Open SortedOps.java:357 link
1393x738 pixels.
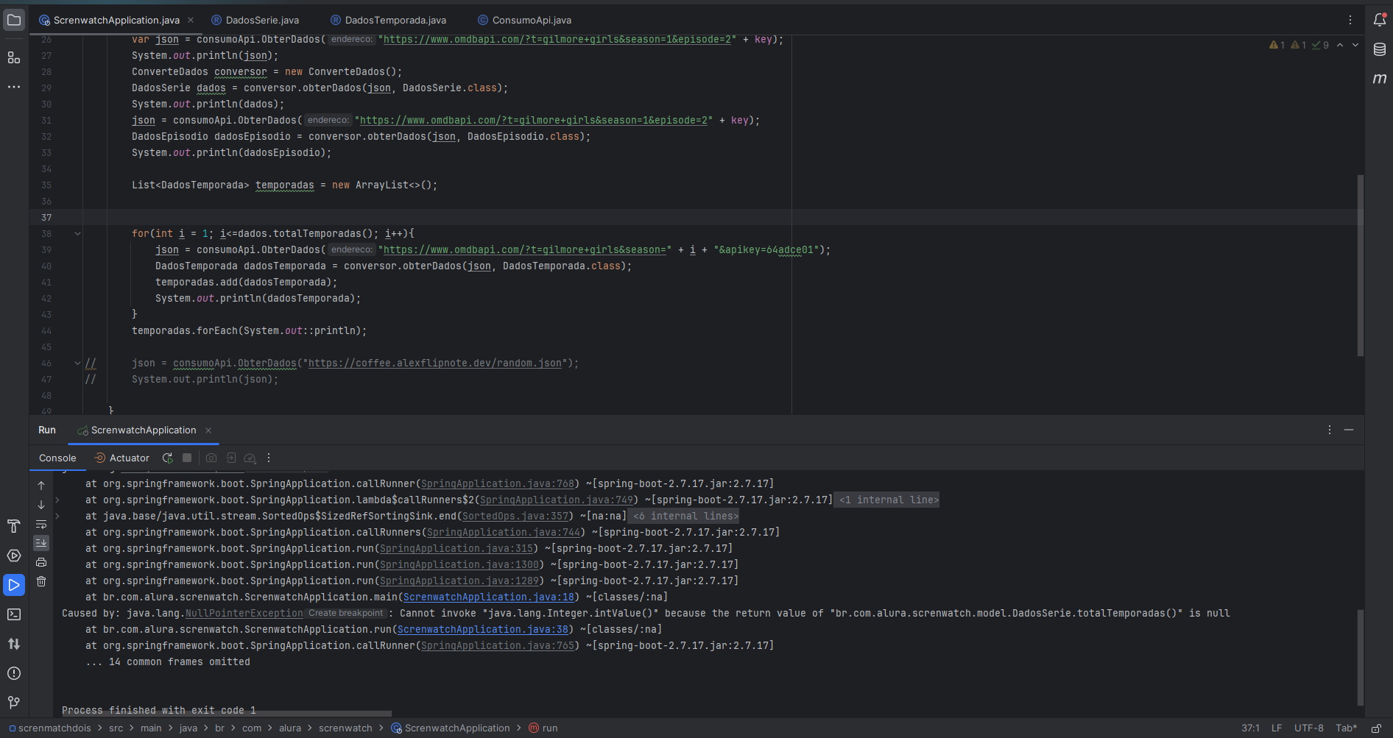tap(515, 517)
